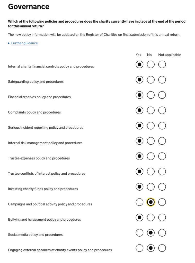Choose No for Trustee expenses policy
The width and height of the screenshot is (195, 263).
click(x=151, y=156)
